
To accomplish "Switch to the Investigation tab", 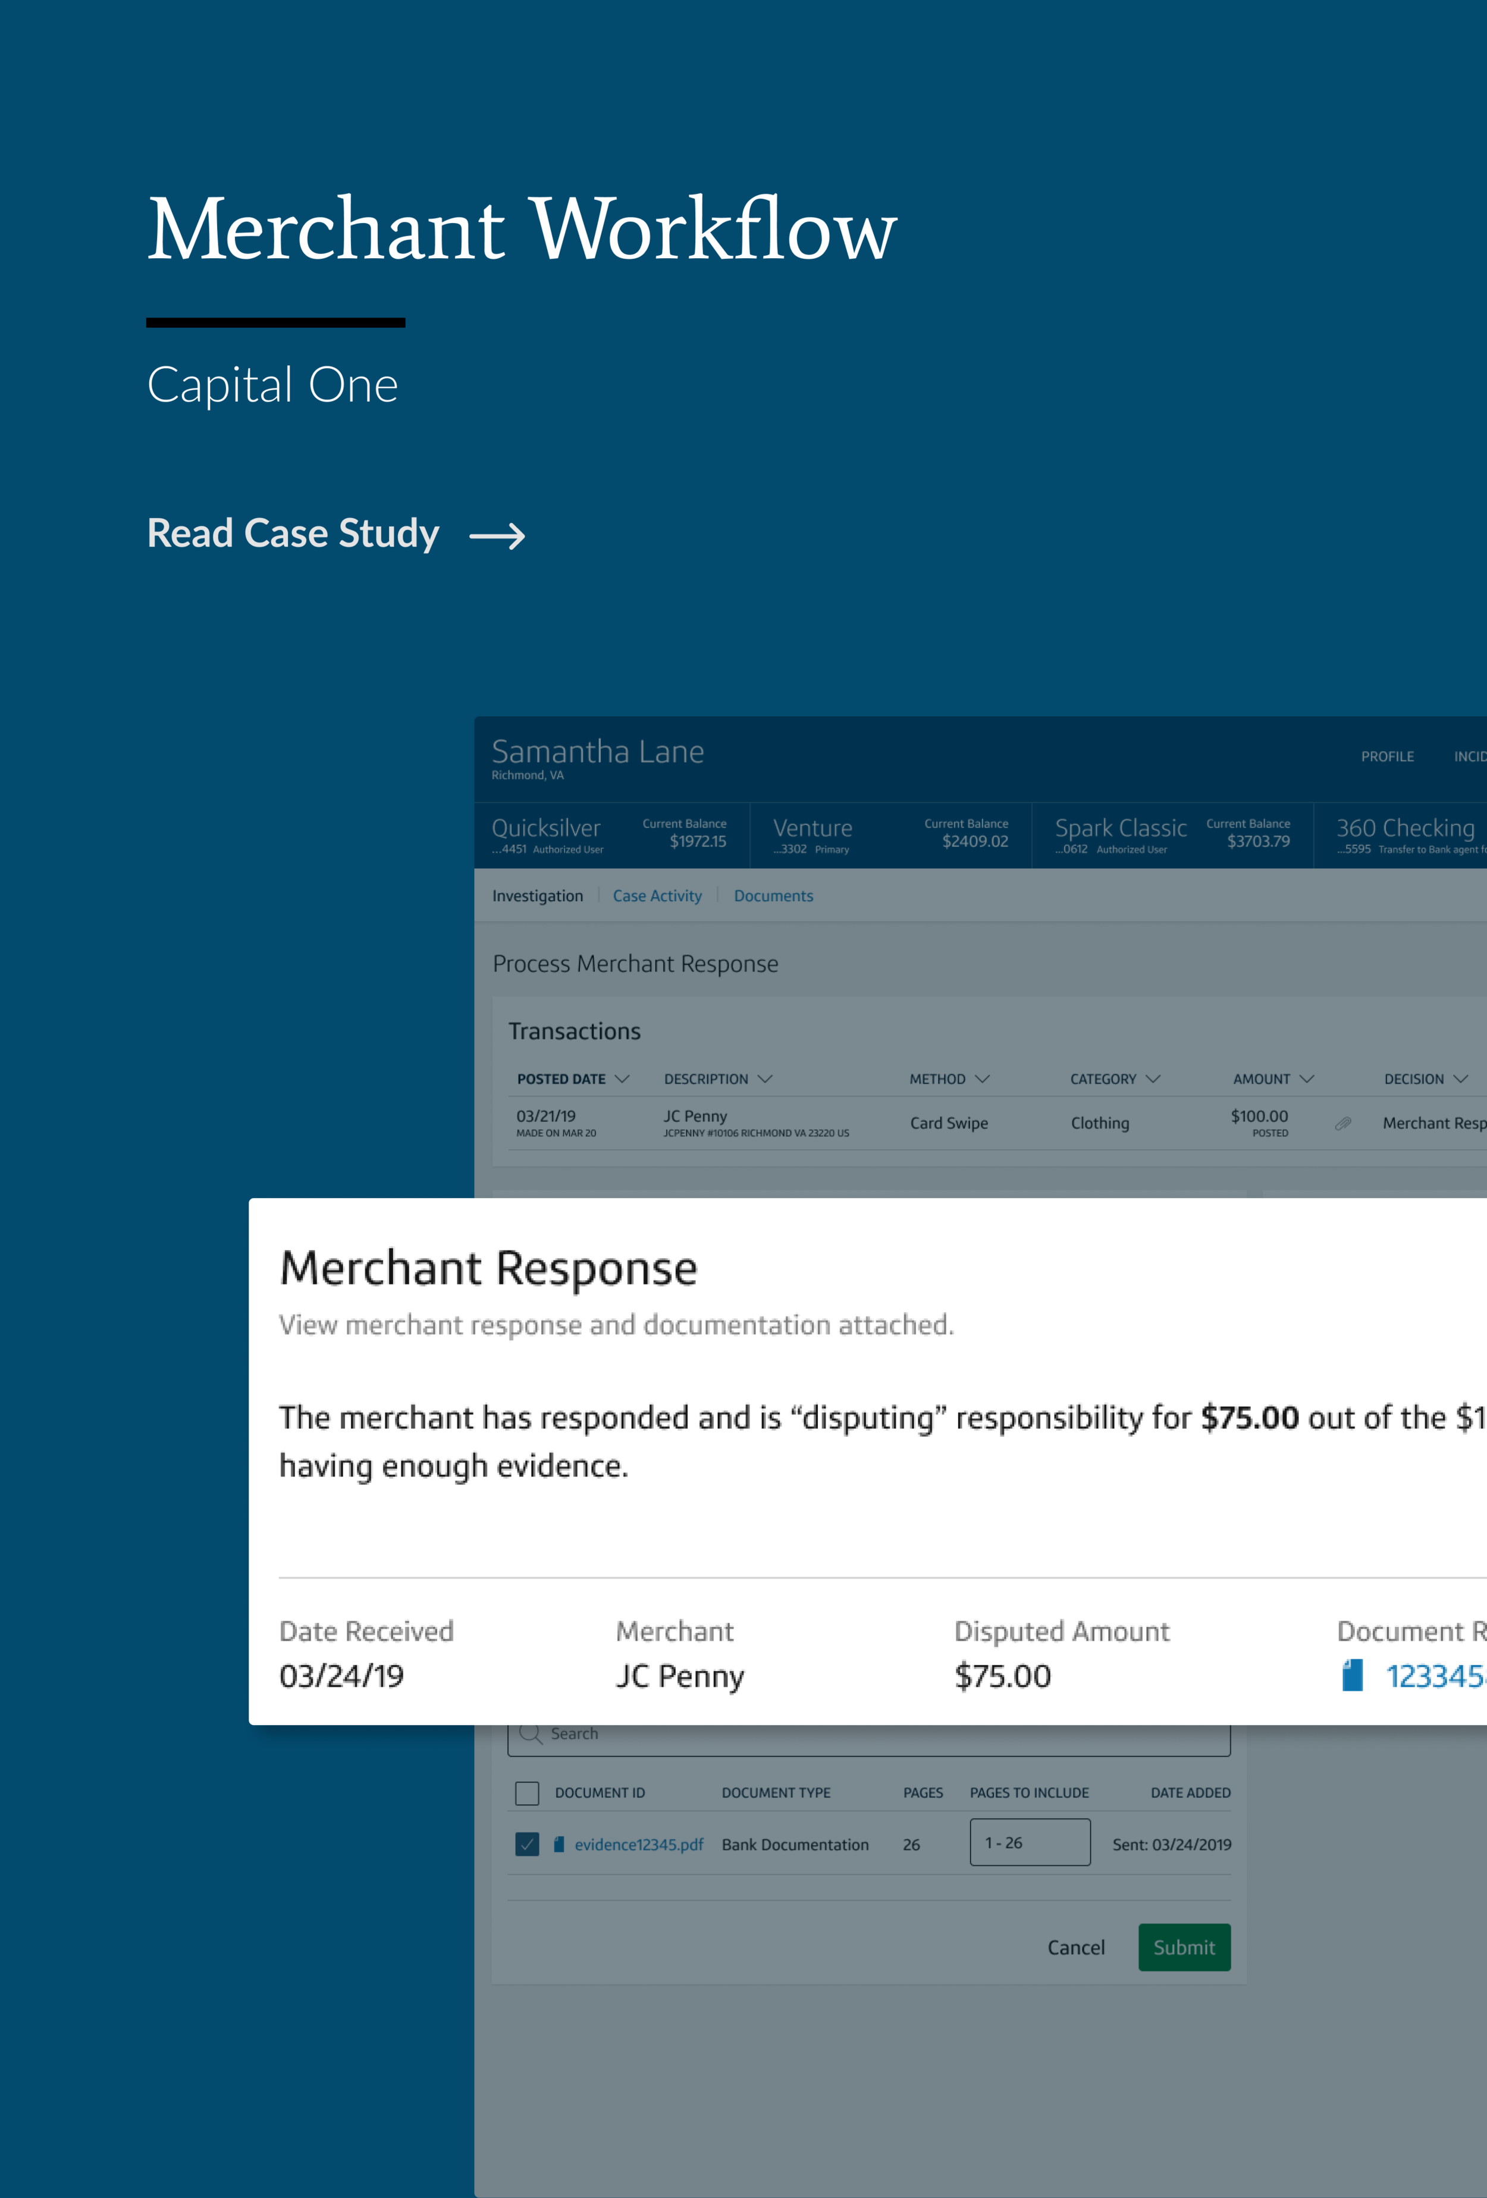I will [x=537, y=896].
